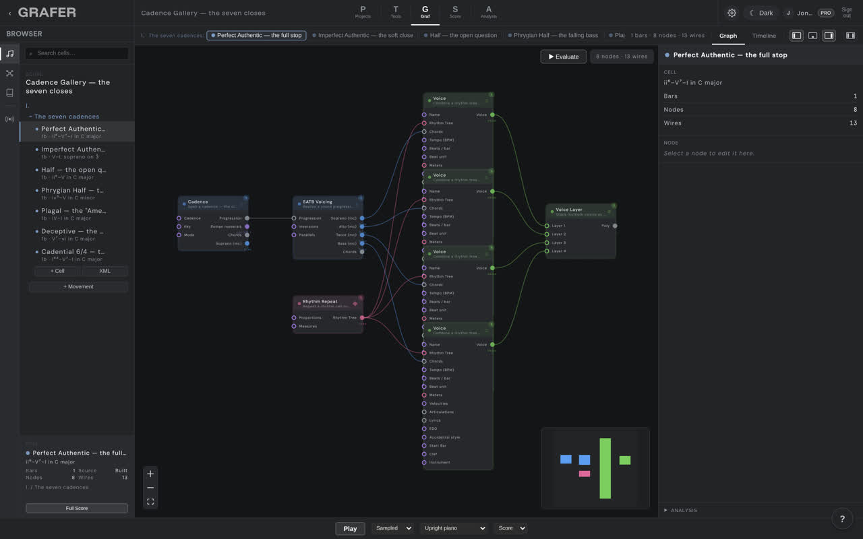Click Sign out link
The height and width of the screenshot is (539, 863).
point(847,13)
